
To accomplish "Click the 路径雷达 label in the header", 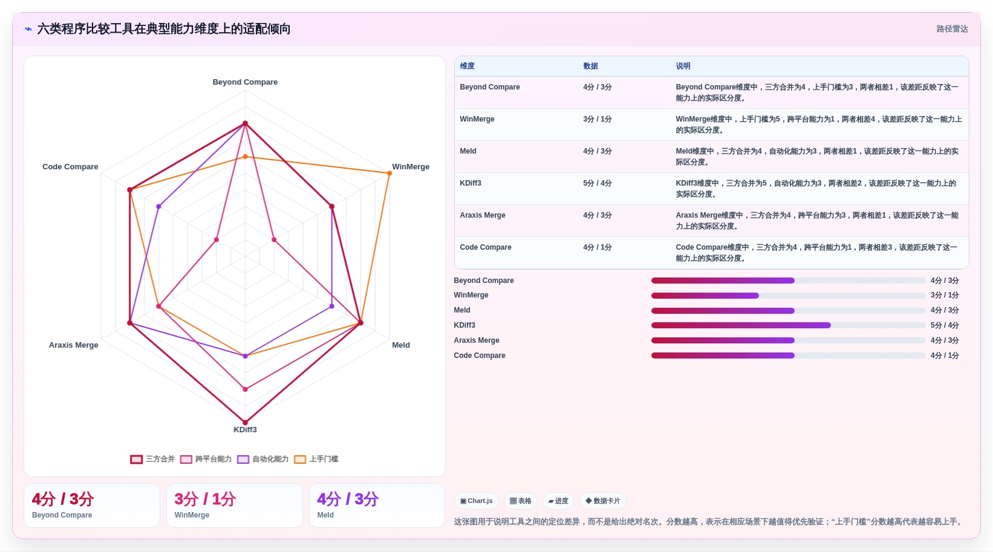I will (952, 29).
